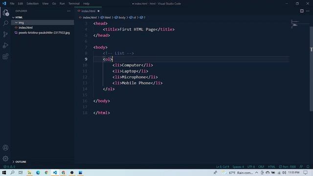Click unsaved dot on index.html tab
The image size is (313, 176).
(x=98, y=11)
